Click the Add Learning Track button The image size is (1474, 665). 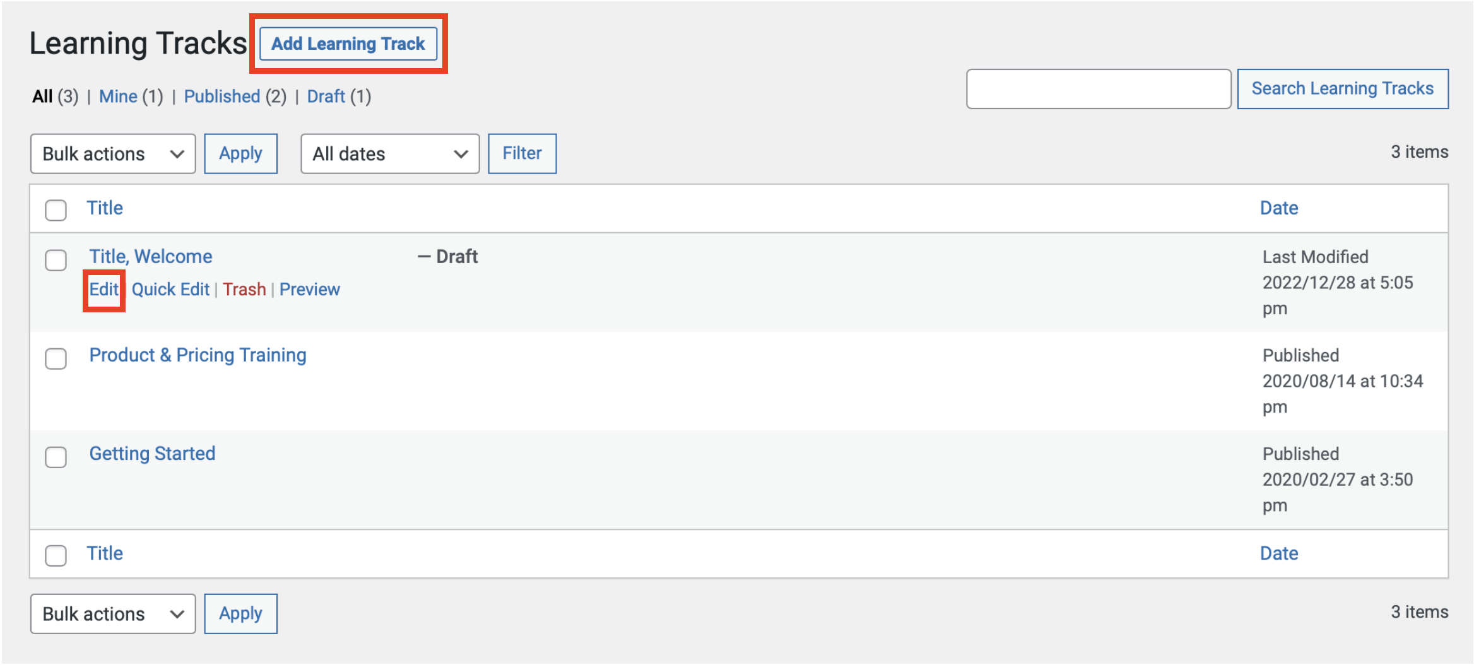pos(348,44)
